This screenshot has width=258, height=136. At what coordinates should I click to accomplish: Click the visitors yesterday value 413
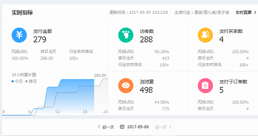166,58
